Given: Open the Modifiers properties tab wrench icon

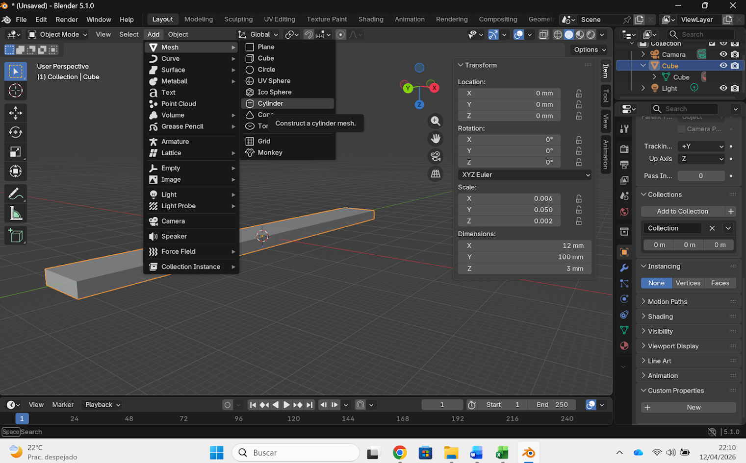Looking at the screenshot, I should coord(624,268).
